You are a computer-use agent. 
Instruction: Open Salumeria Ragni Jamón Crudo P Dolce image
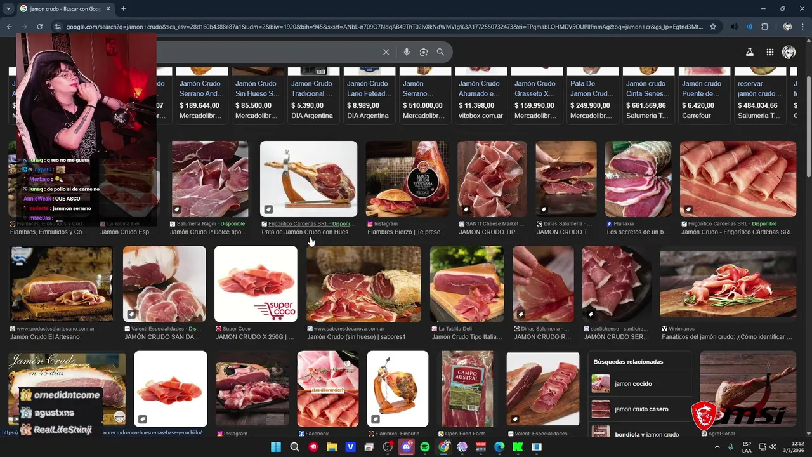tap(210, 179)
